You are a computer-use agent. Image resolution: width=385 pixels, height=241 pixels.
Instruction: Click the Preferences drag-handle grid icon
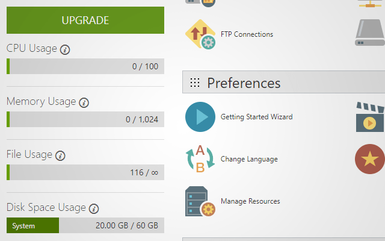[195, 83]
